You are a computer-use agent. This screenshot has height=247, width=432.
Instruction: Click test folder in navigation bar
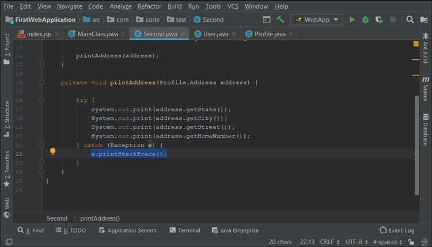[176, 20]
